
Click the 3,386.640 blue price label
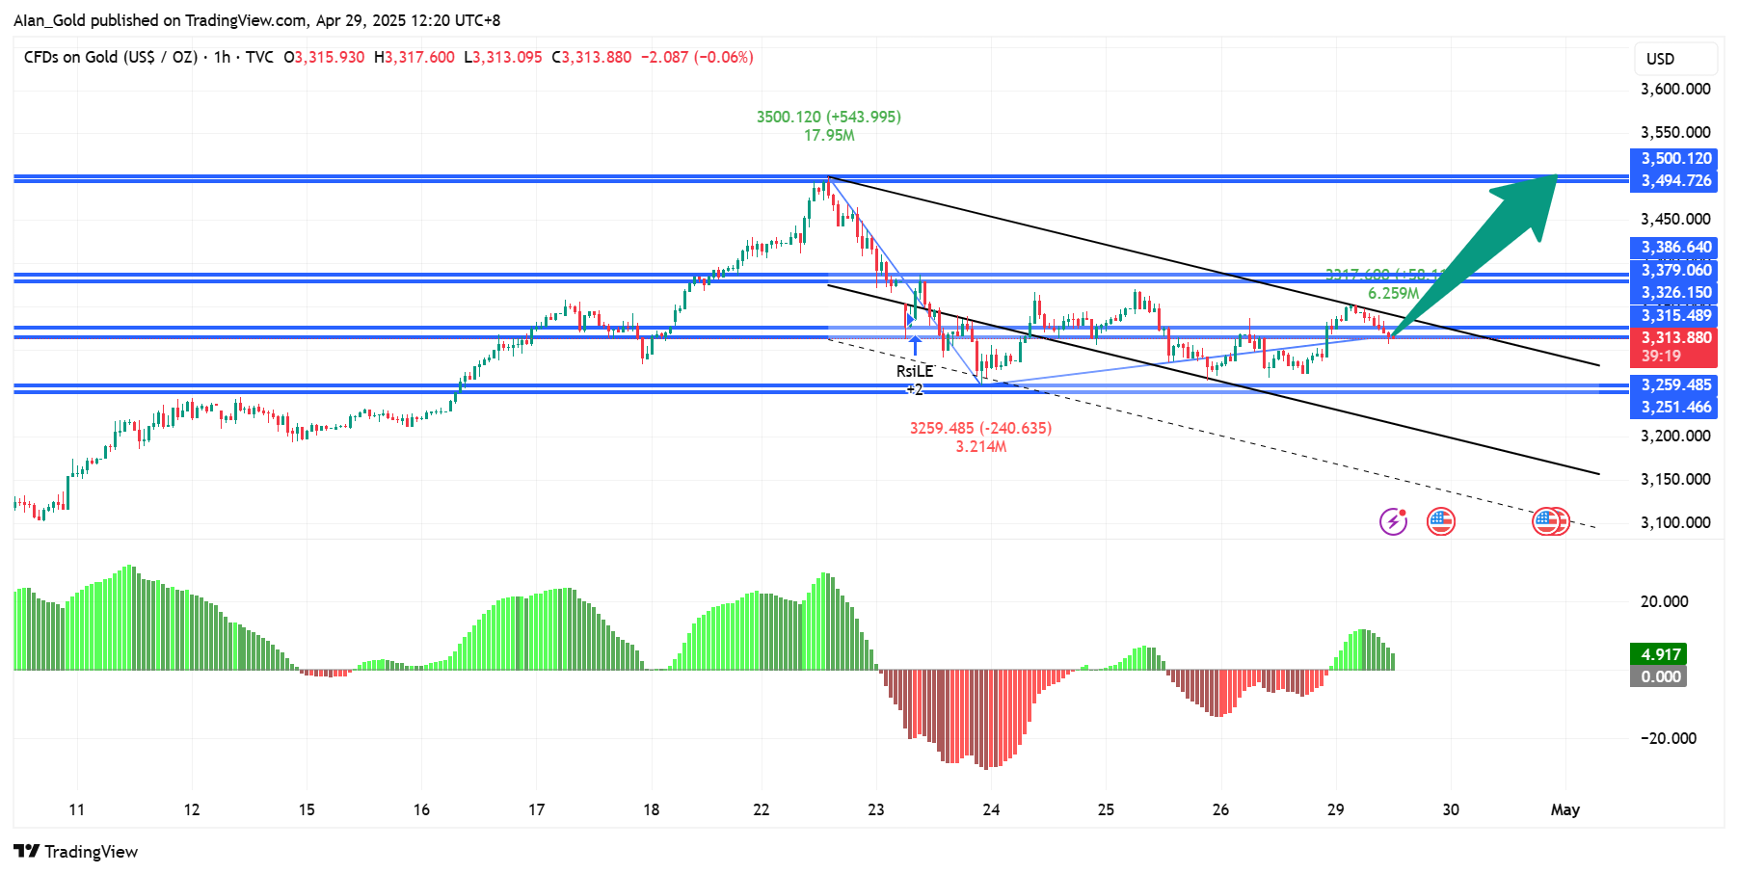point(1673,248)
